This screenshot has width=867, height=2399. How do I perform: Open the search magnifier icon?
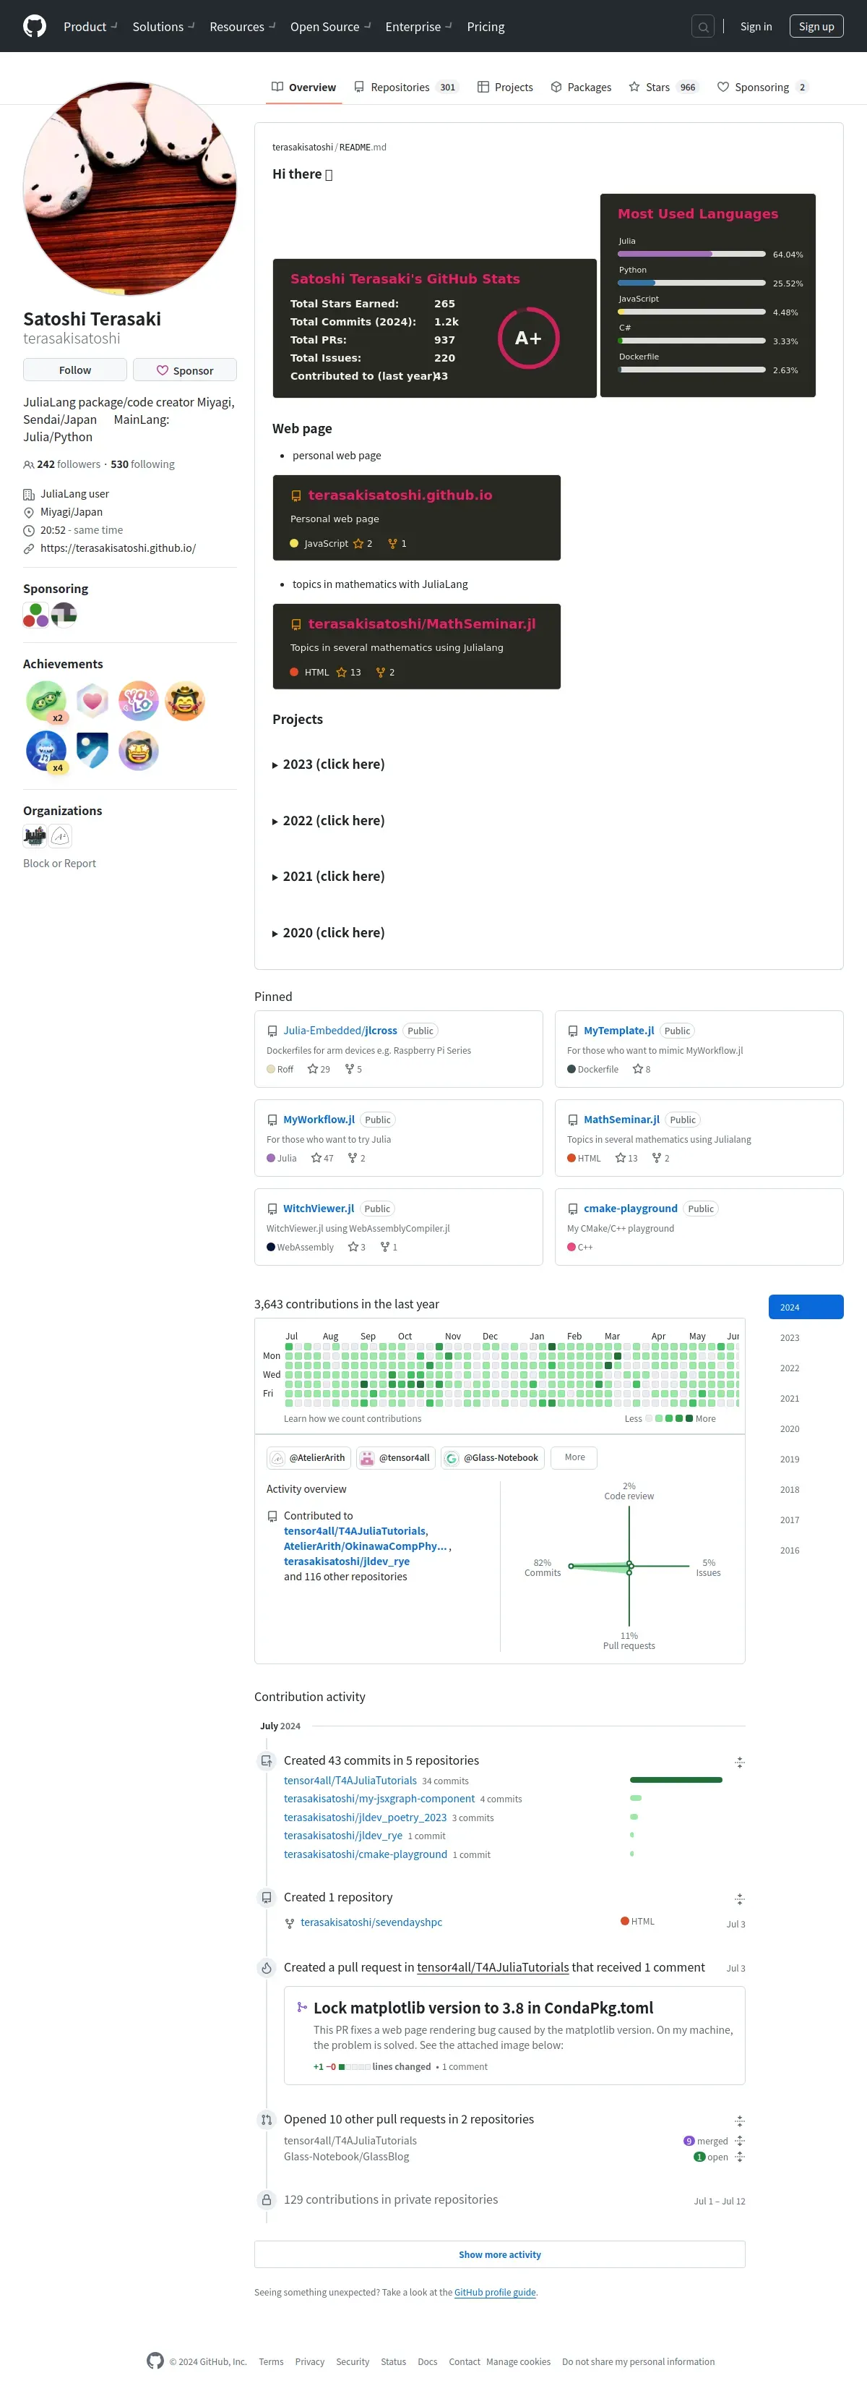pyautogui.click(x=703, y=27)
